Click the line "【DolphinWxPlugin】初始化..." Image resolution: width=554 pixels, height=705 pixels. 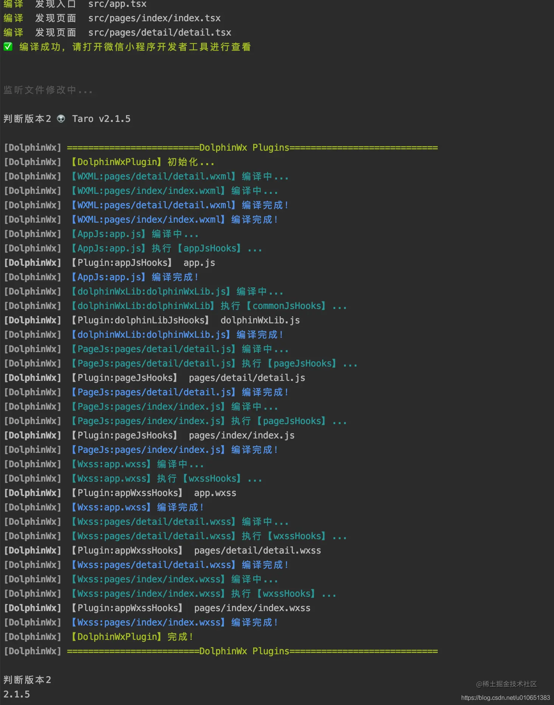click(143, 162)
